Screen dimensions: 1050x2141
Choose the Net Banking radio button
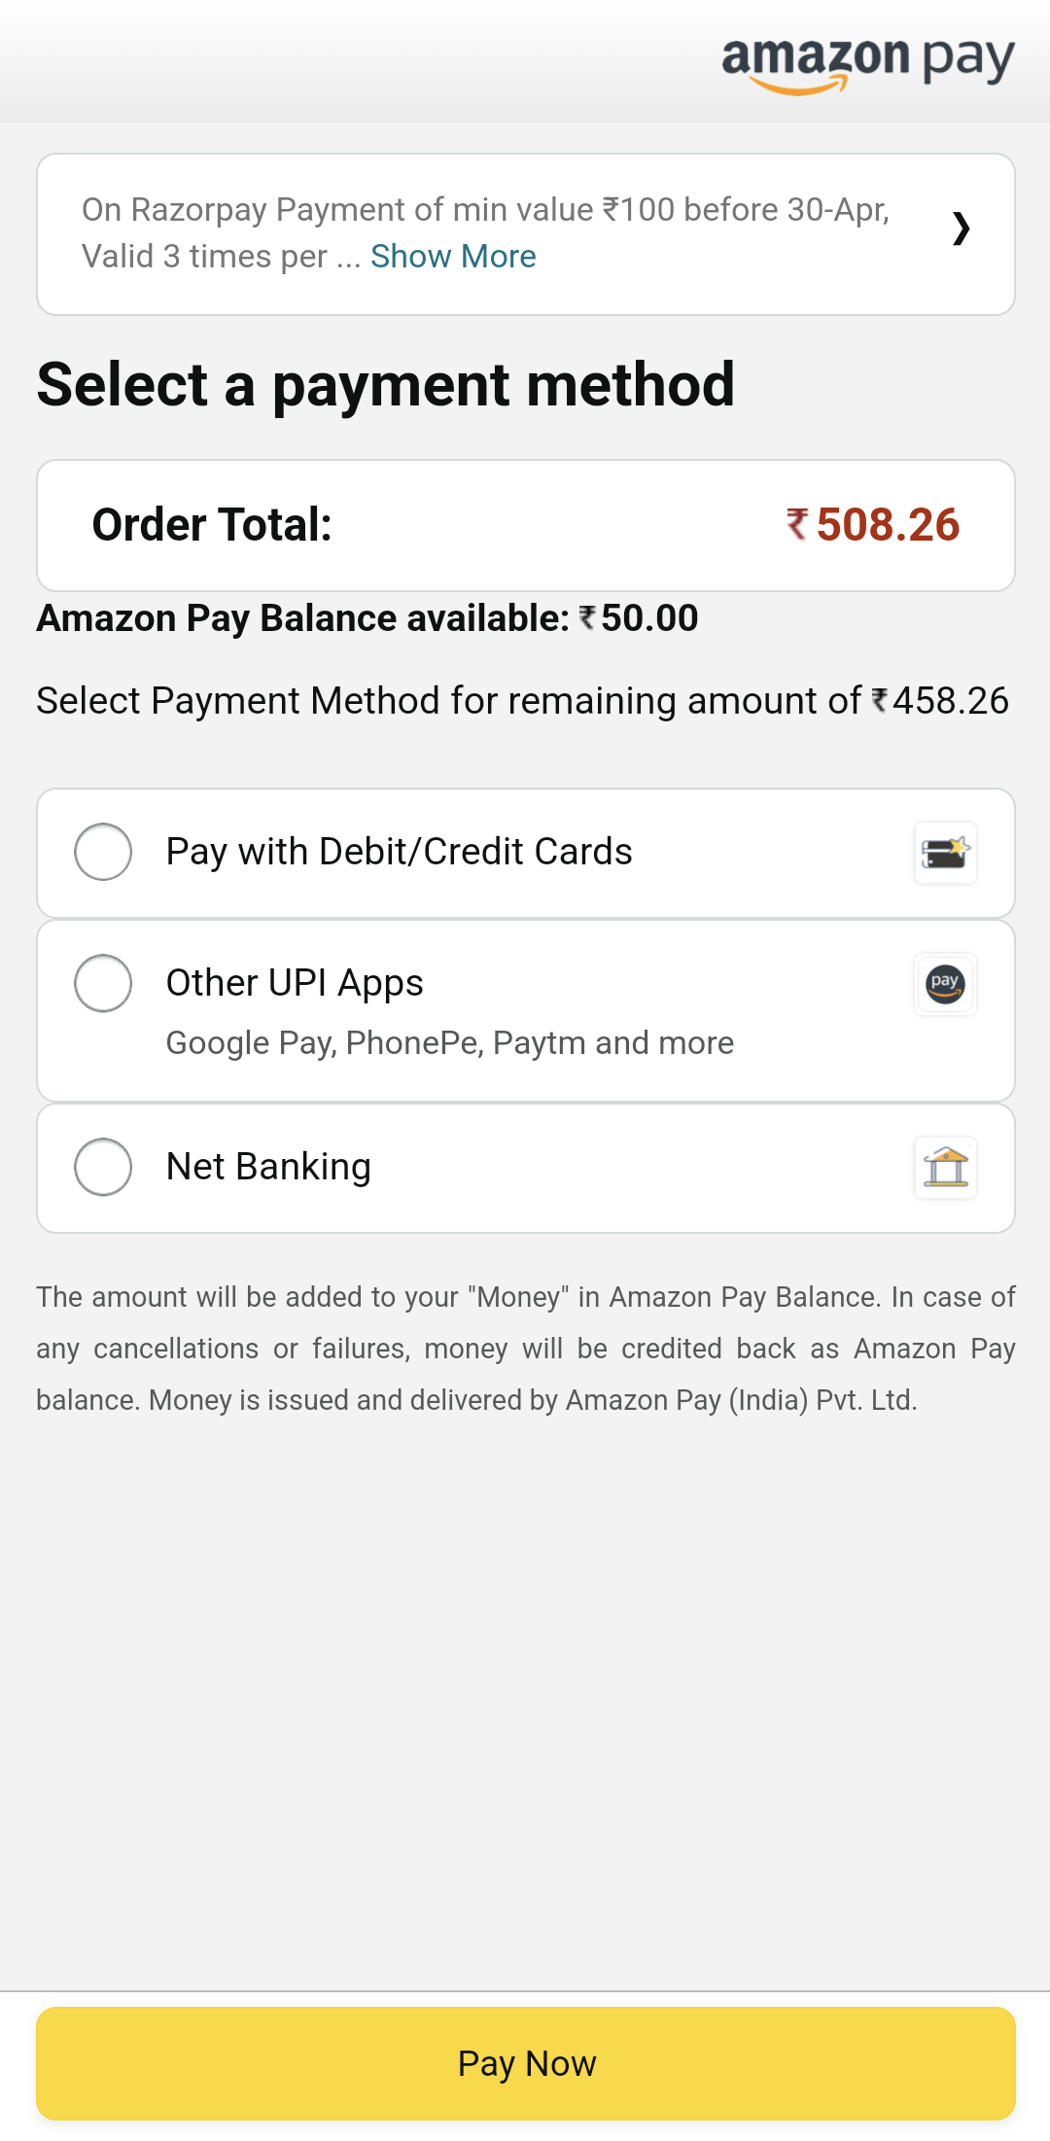(x=103, y=1167)
